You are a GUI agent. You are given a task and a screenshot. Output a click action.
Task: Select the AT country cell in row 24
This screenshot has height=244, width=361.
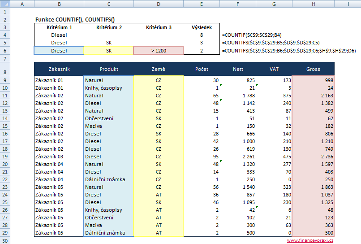[159, 195]
